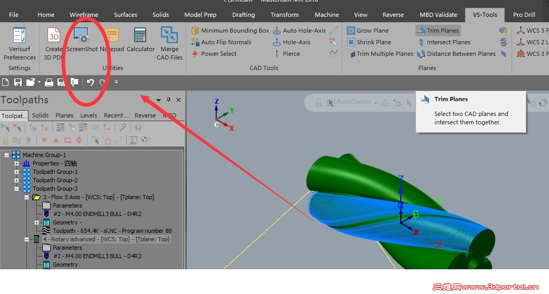Click Shrink Plane

pos(369,42)
